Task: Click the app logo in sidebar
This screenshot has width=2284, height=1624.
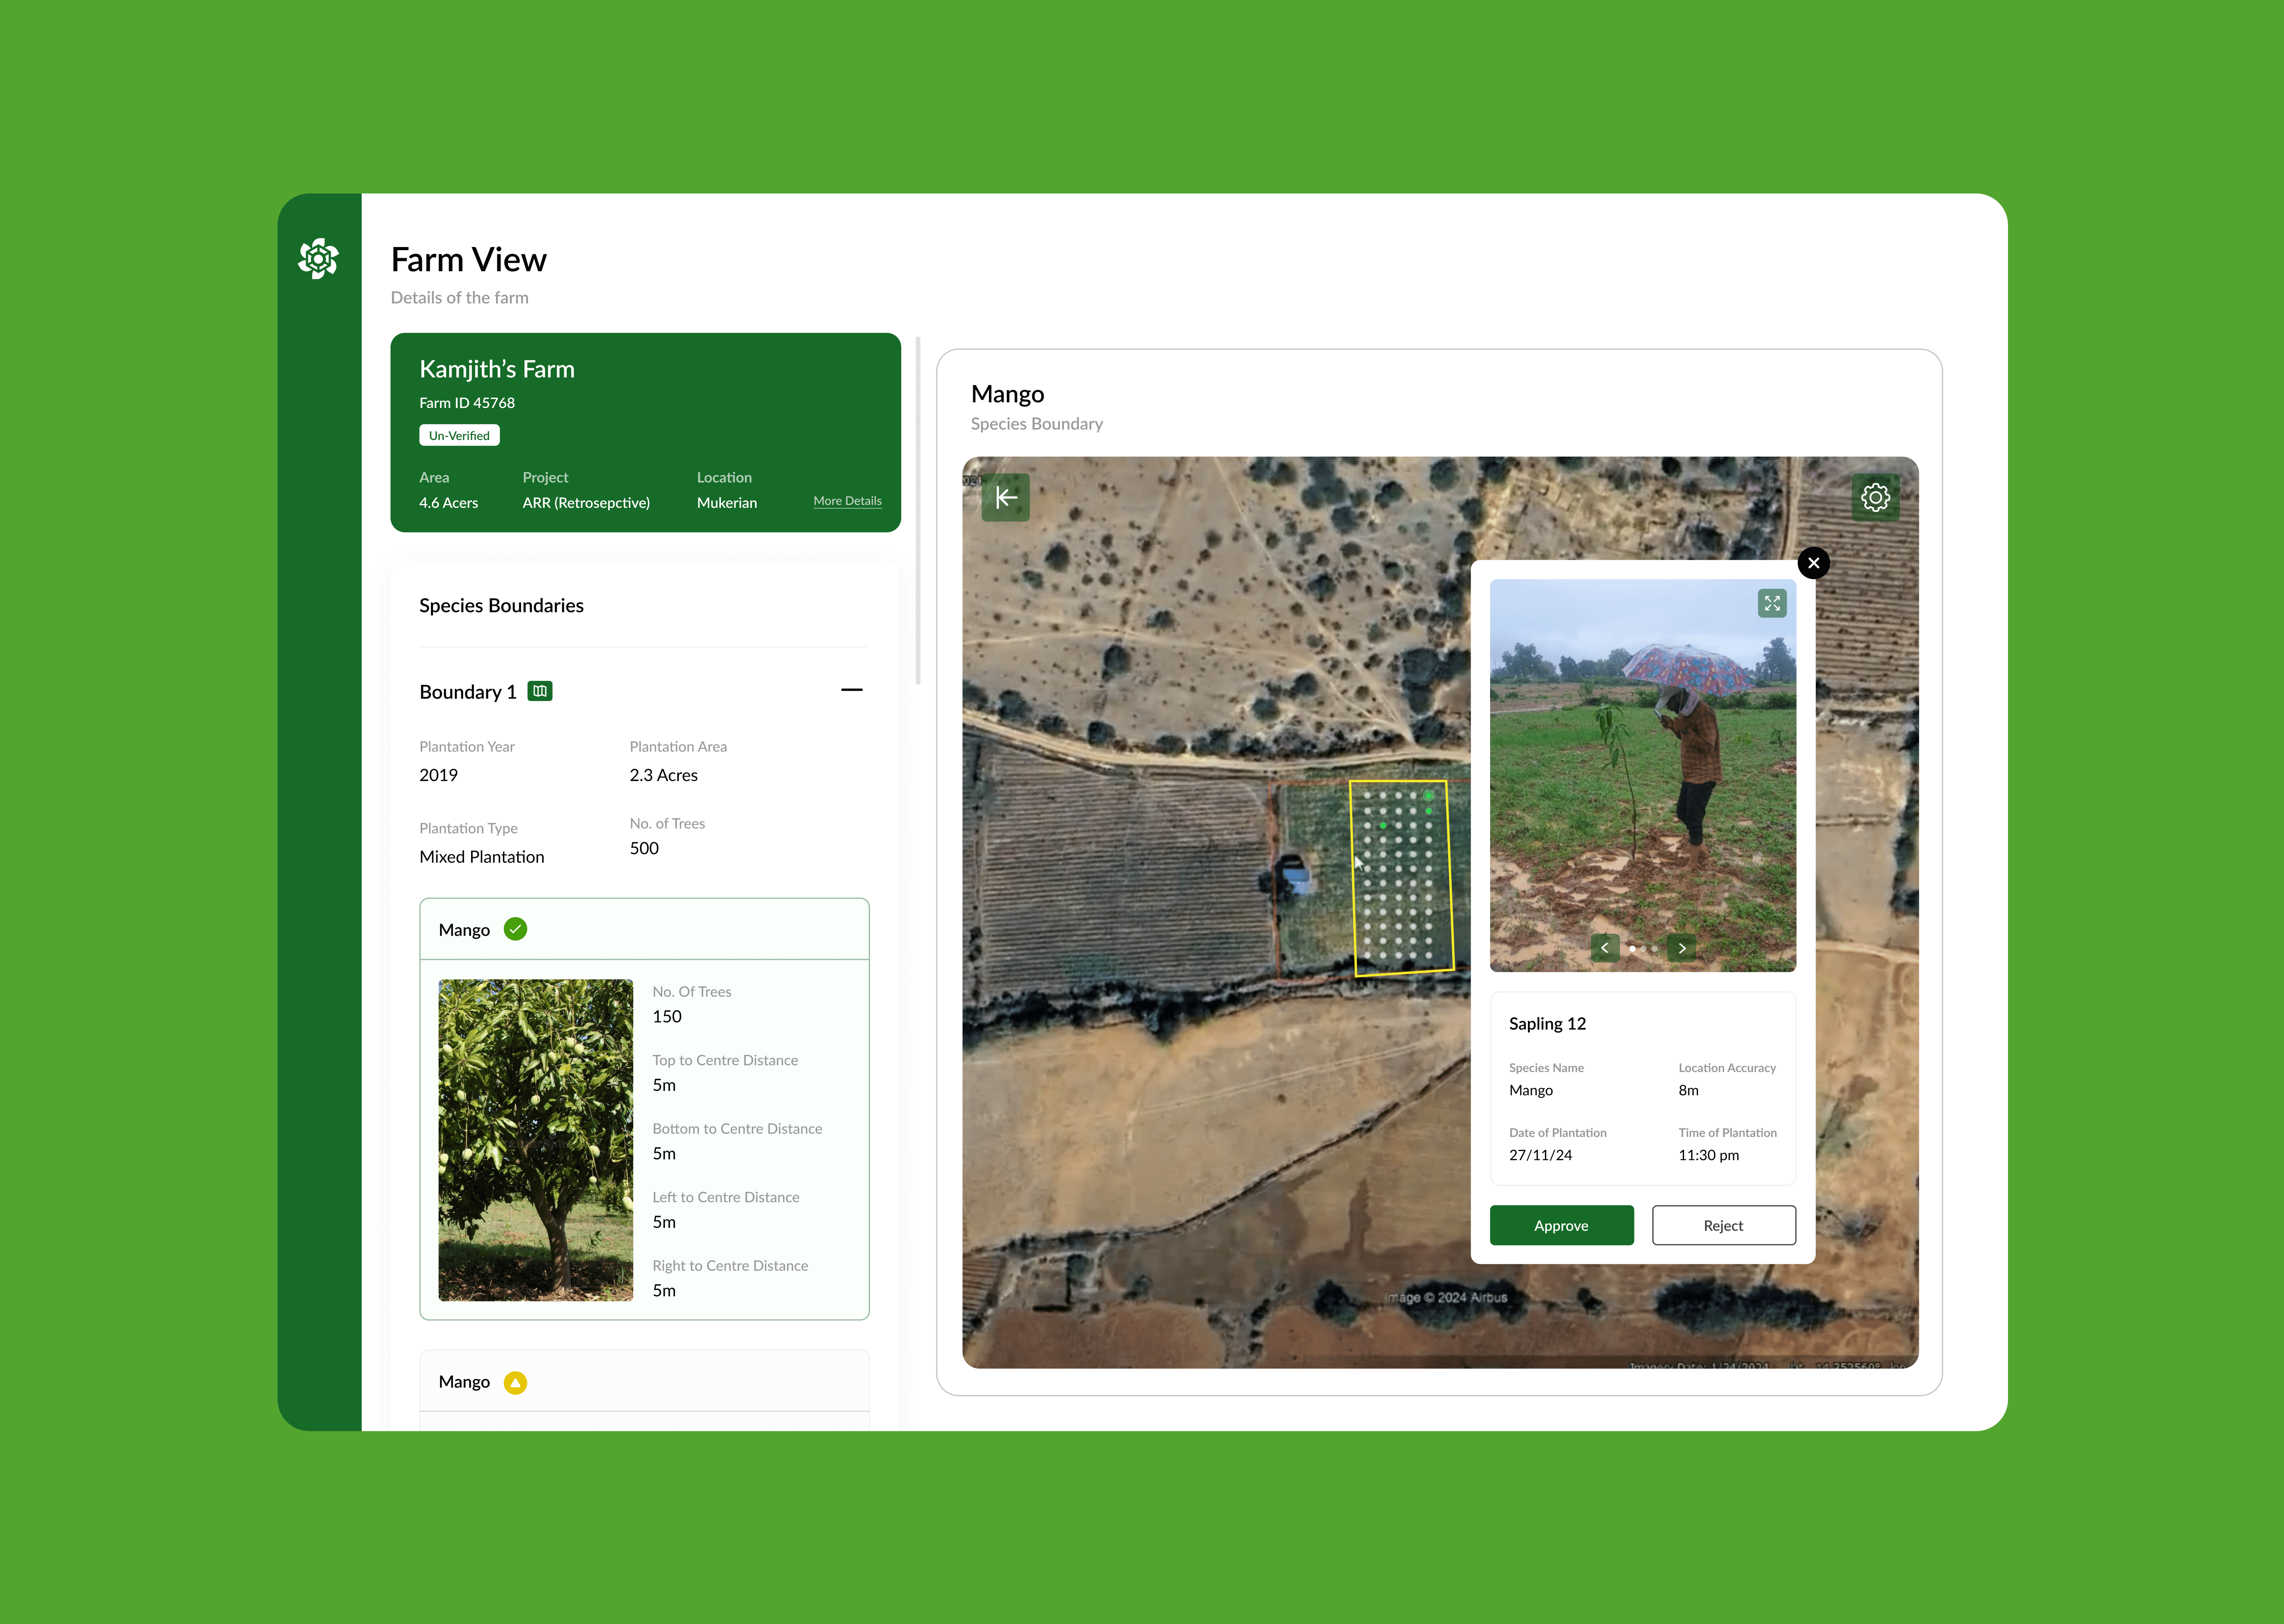Action: pos(318,258)
